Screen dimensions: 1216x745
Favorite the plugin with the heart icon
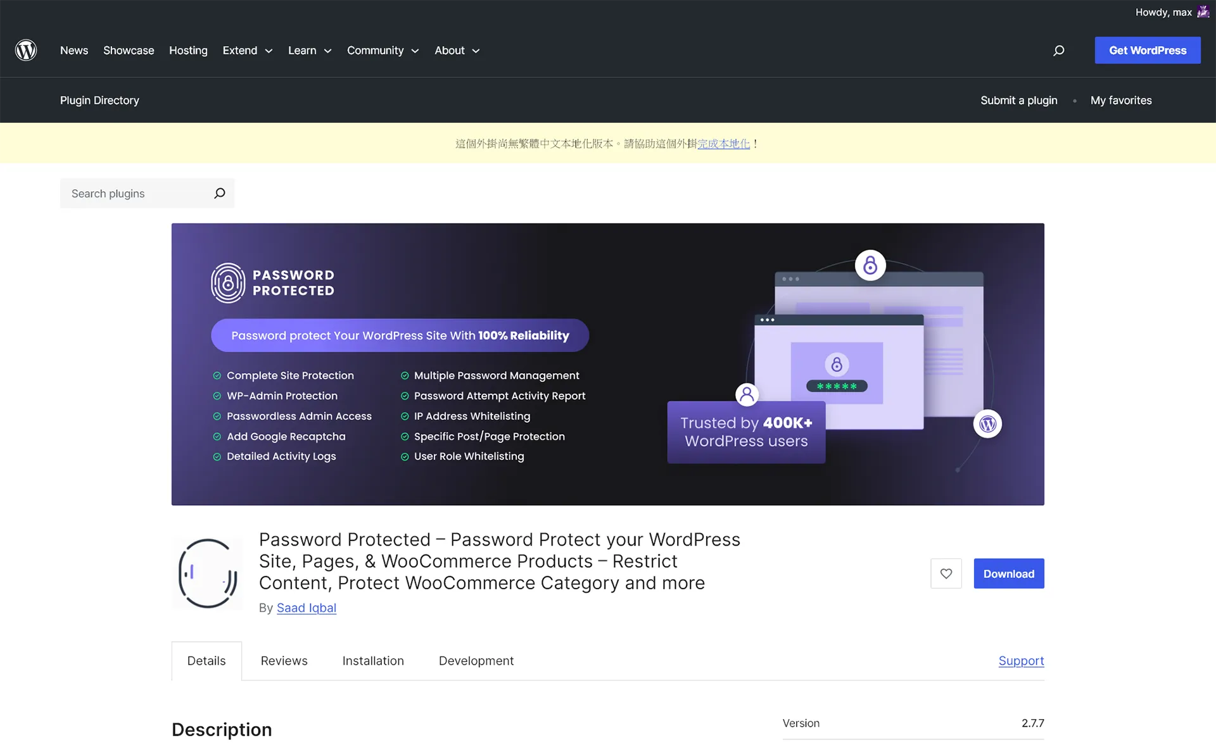tap(946, 573)
